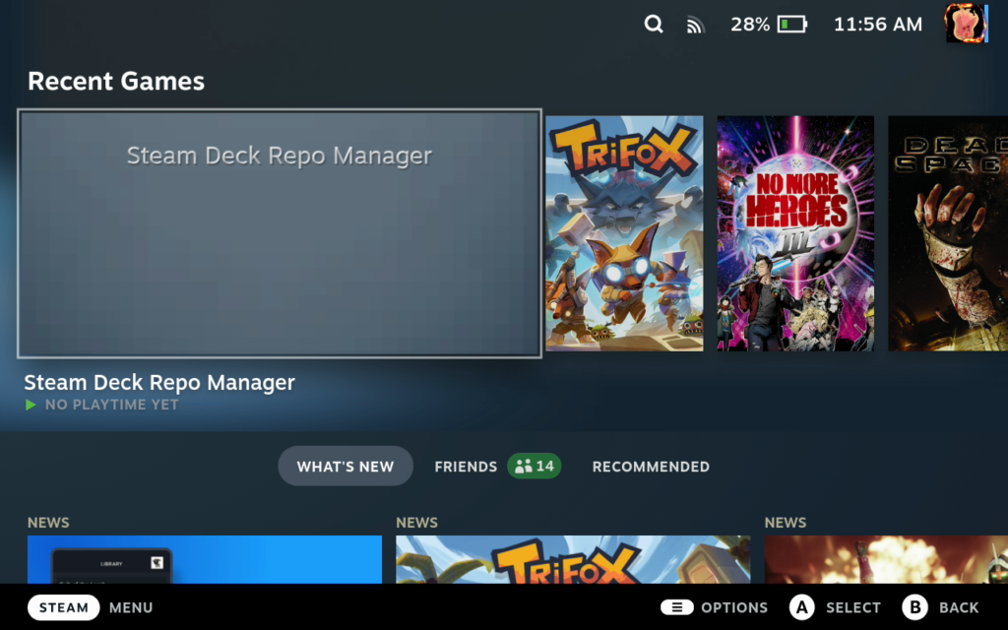Click the SELECT footer label
This screenshot has height=630, width=1008.
click(x=853, y=607)
